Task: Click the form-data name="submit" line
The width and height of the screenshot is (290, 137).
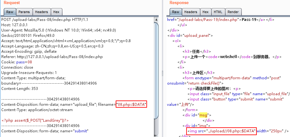Action: pyautogui.click(x=45, y=131)
